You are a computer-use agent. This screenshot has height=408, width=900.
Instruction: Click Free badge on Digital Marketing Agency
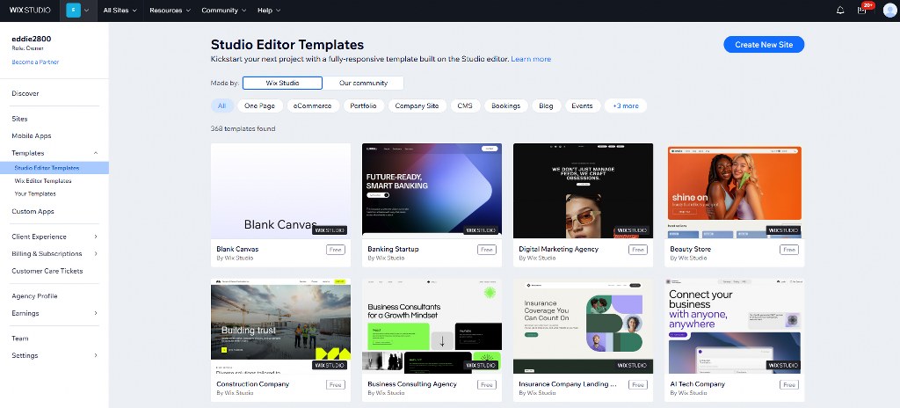point(638,250)
